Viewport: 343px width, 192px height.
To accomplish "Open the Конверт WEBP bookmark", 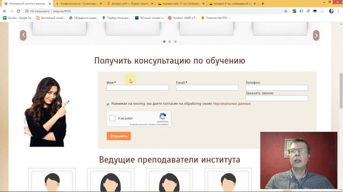I will [x=183, y=18].
